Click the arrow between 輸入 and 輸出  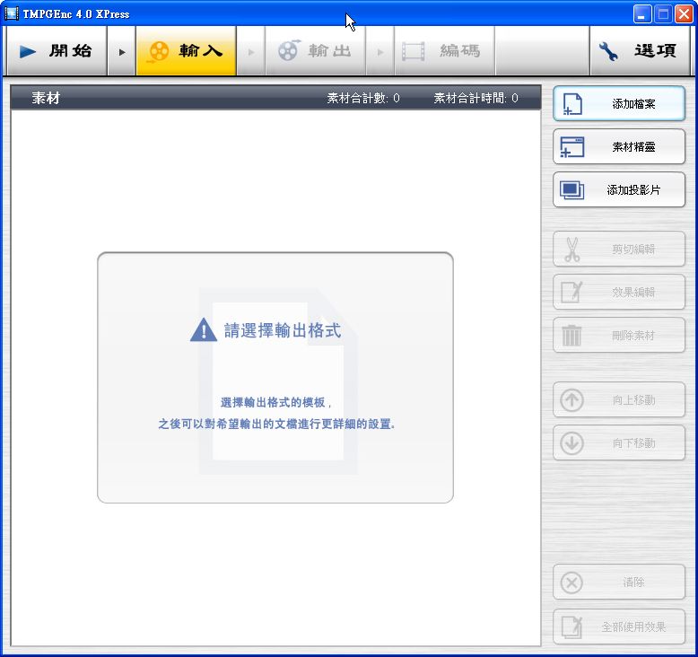click(250, 52)
